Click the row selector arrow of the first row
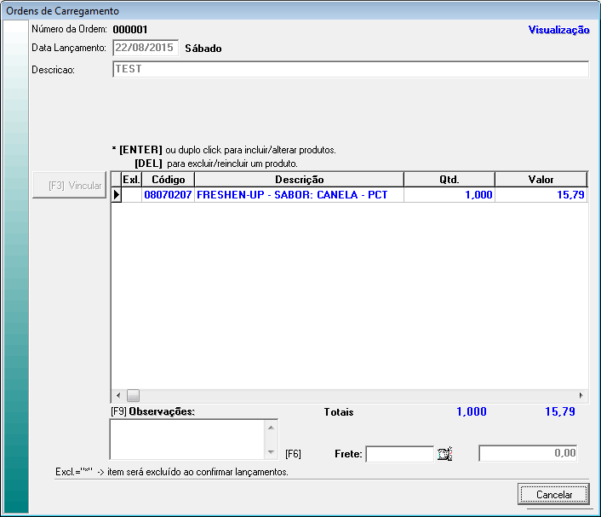601x517 pixels. click(x=117, y=195)
